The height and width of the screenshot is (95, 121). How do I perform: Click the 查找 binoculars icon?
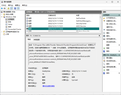click(x=104, y=36)
